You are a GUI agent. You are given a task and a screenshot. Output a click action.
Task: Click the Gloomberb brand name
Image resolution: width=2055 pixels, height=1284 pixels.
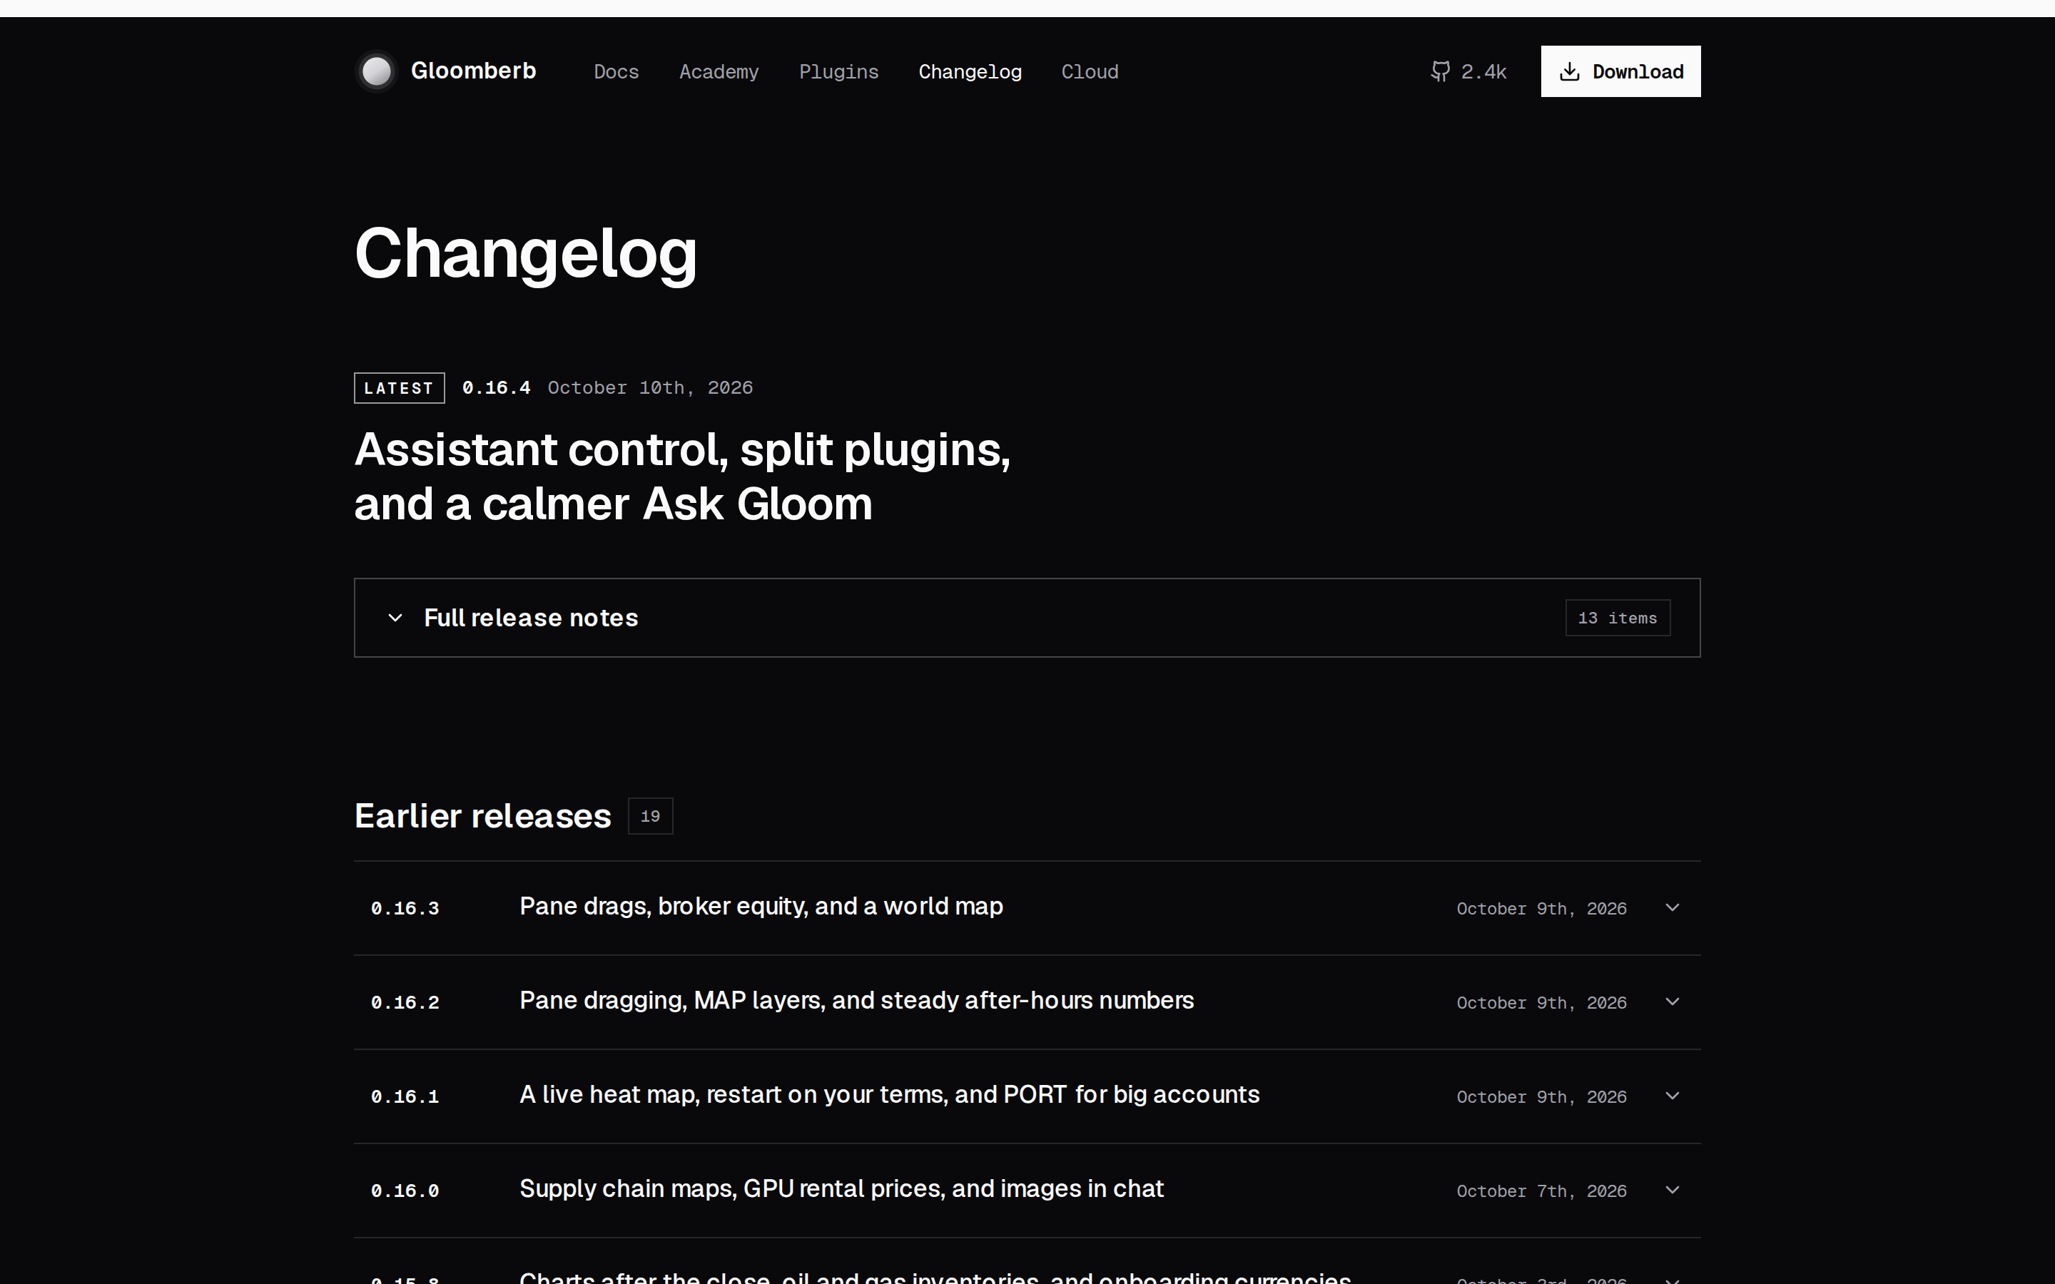(473, 71)
